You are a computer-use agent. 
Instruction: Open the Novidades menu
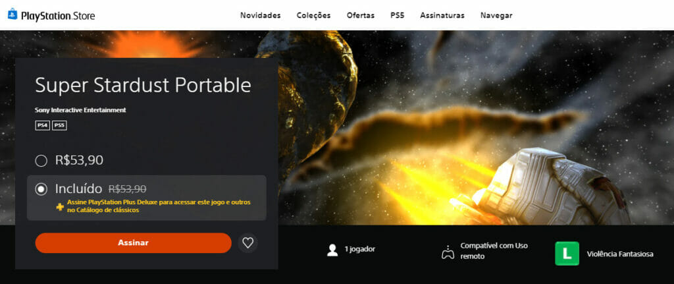(x=261, y=16)
